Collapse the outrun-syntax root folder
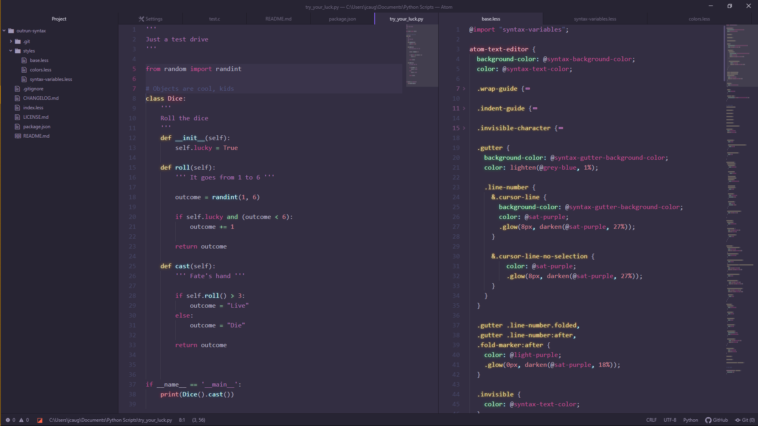 4,31
